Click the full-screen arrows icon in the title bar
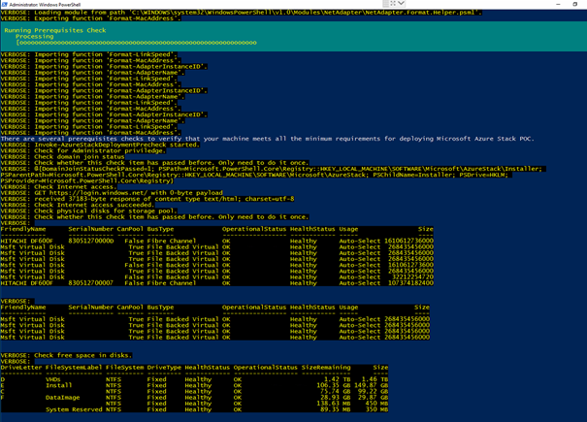 (x=393, y=4)
